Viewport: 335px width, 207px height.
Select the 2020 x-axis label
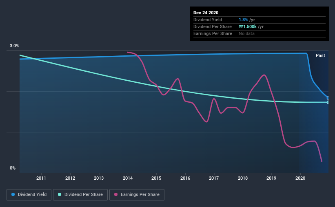[300, 178]
